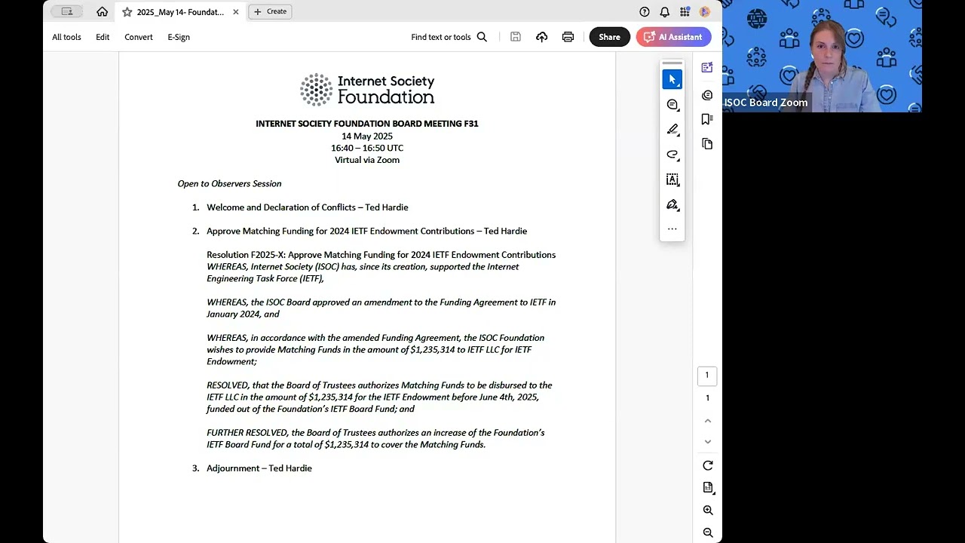The image size is (965, 543).
Task: Go to the Acrobat Home view
Action: (x=102, y=12)
